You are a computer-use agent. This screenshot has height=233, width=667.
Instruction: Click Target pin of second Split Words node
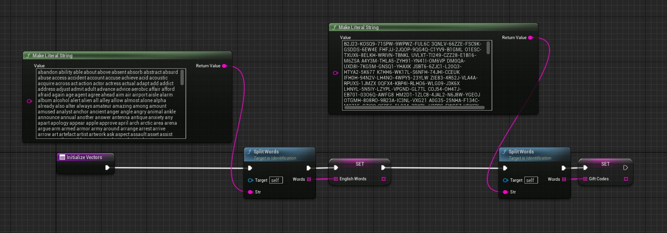[505, 180]
